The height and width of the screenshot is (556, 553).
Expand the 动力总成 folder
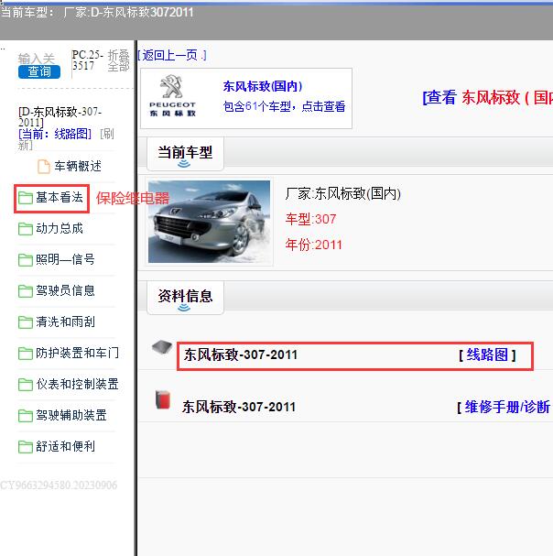(60, 228)
